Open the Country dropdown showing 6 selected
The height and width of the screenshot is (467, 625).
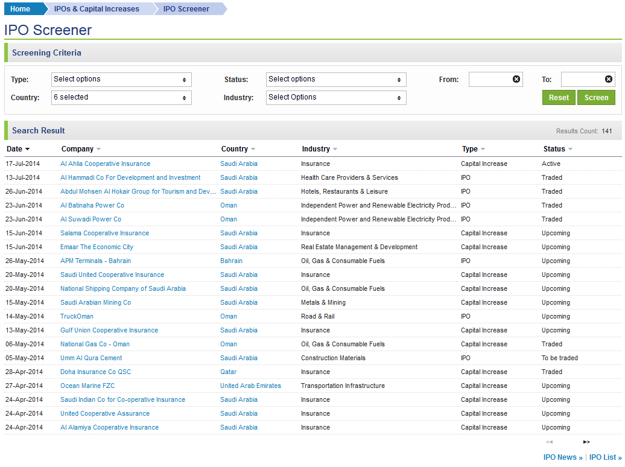122,98
